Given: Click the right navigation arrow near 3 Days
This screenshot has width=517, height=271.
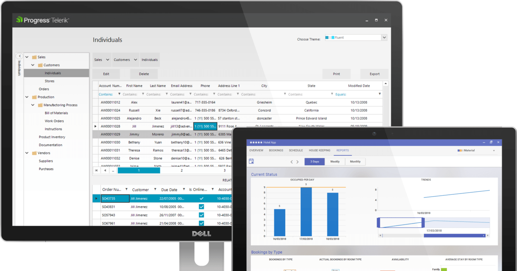Looking at the screenshot, I should (298, 161).
